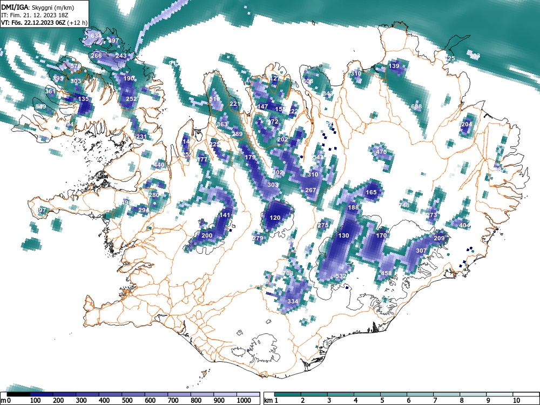Click the visibility value '440'

[x=159, y=165]
